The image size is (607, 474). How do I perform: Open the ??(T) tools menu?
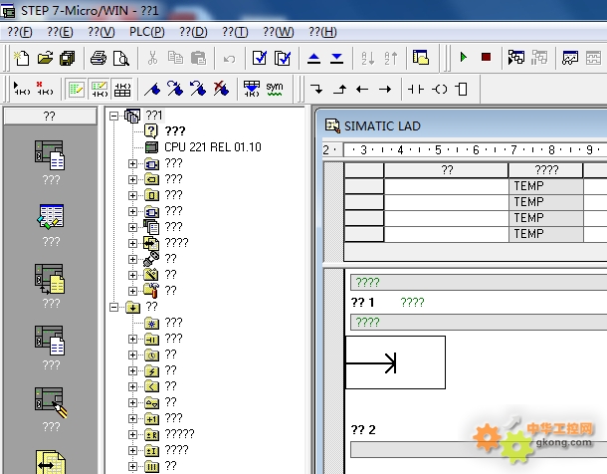click(x=235, y=32)
